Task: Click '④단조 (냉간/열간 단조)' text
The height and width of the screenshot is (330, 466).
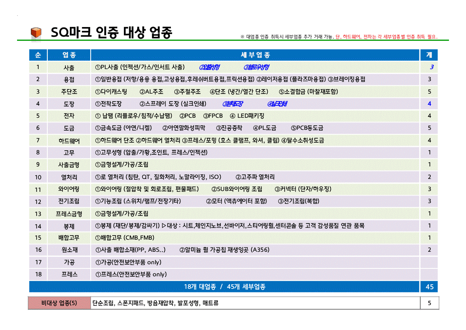Action: (x=239, y=92)
